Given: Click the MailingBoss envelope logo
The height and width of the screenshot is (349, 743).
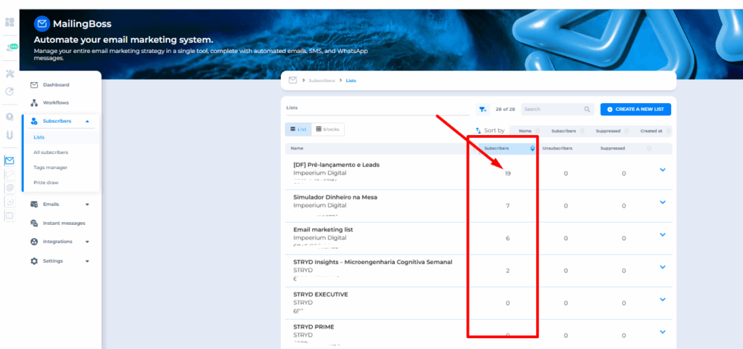Looking at the screenshot, I should [x=42, y=23].
